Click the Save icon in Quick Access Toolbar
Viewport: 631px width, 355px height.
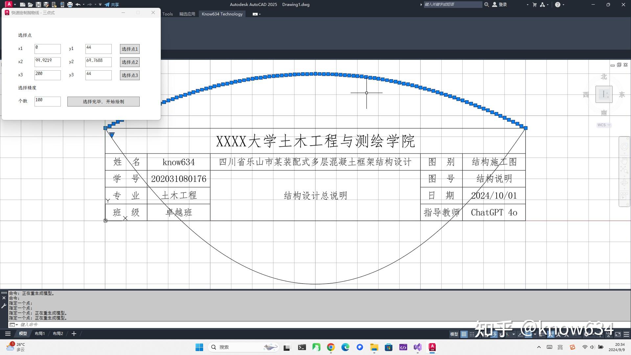pos(38,5)
